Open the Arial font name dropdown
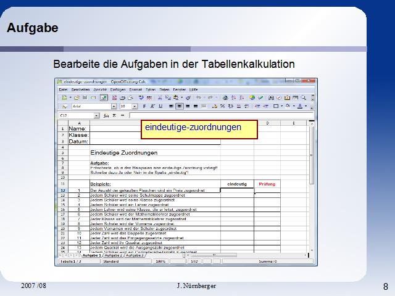The image size is (395, 296). (x=114, y=106)
